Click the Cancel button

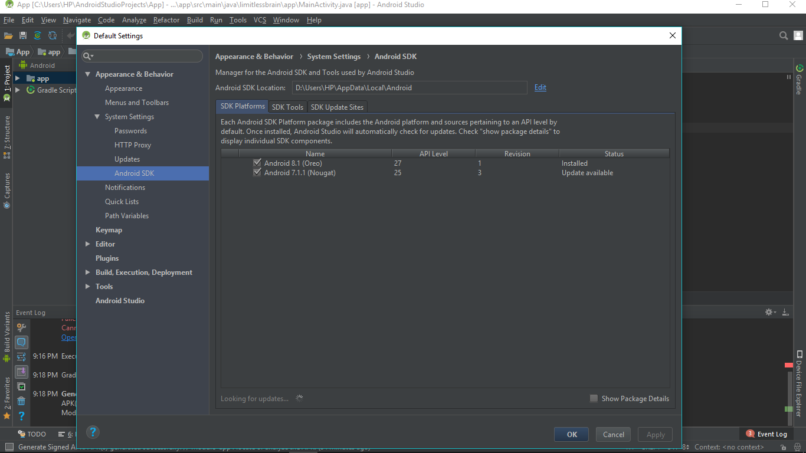614,434
